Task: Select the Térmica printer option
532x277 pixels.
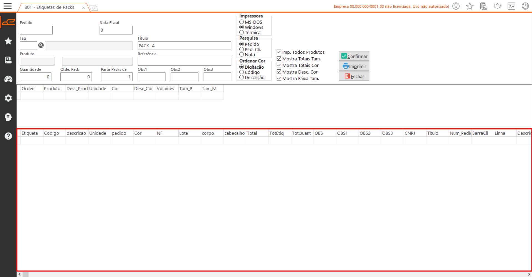Action: point(242,32)
